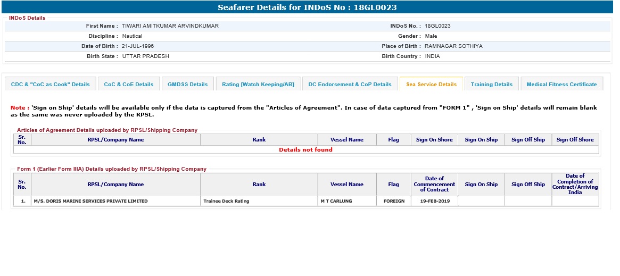Switch to the CoC & CoE Details tab
This screenshot has height=276, width=620.
click(x=128, y=84)
